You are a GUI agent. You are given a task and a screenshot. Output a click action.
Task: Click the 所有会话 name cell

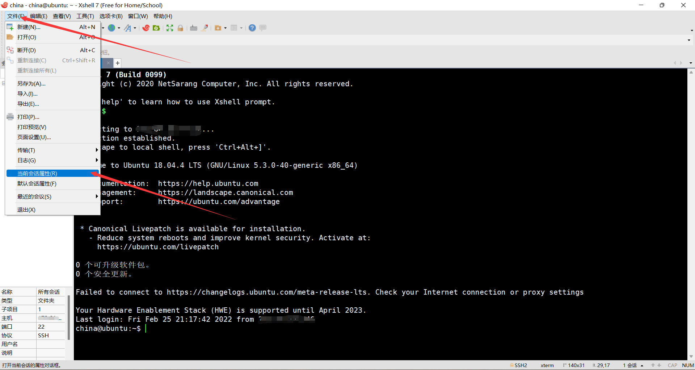[51, 292]
